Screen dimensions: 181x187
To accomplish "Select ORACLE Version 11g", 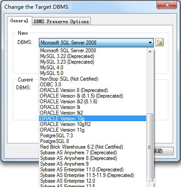I will (93, 130).
